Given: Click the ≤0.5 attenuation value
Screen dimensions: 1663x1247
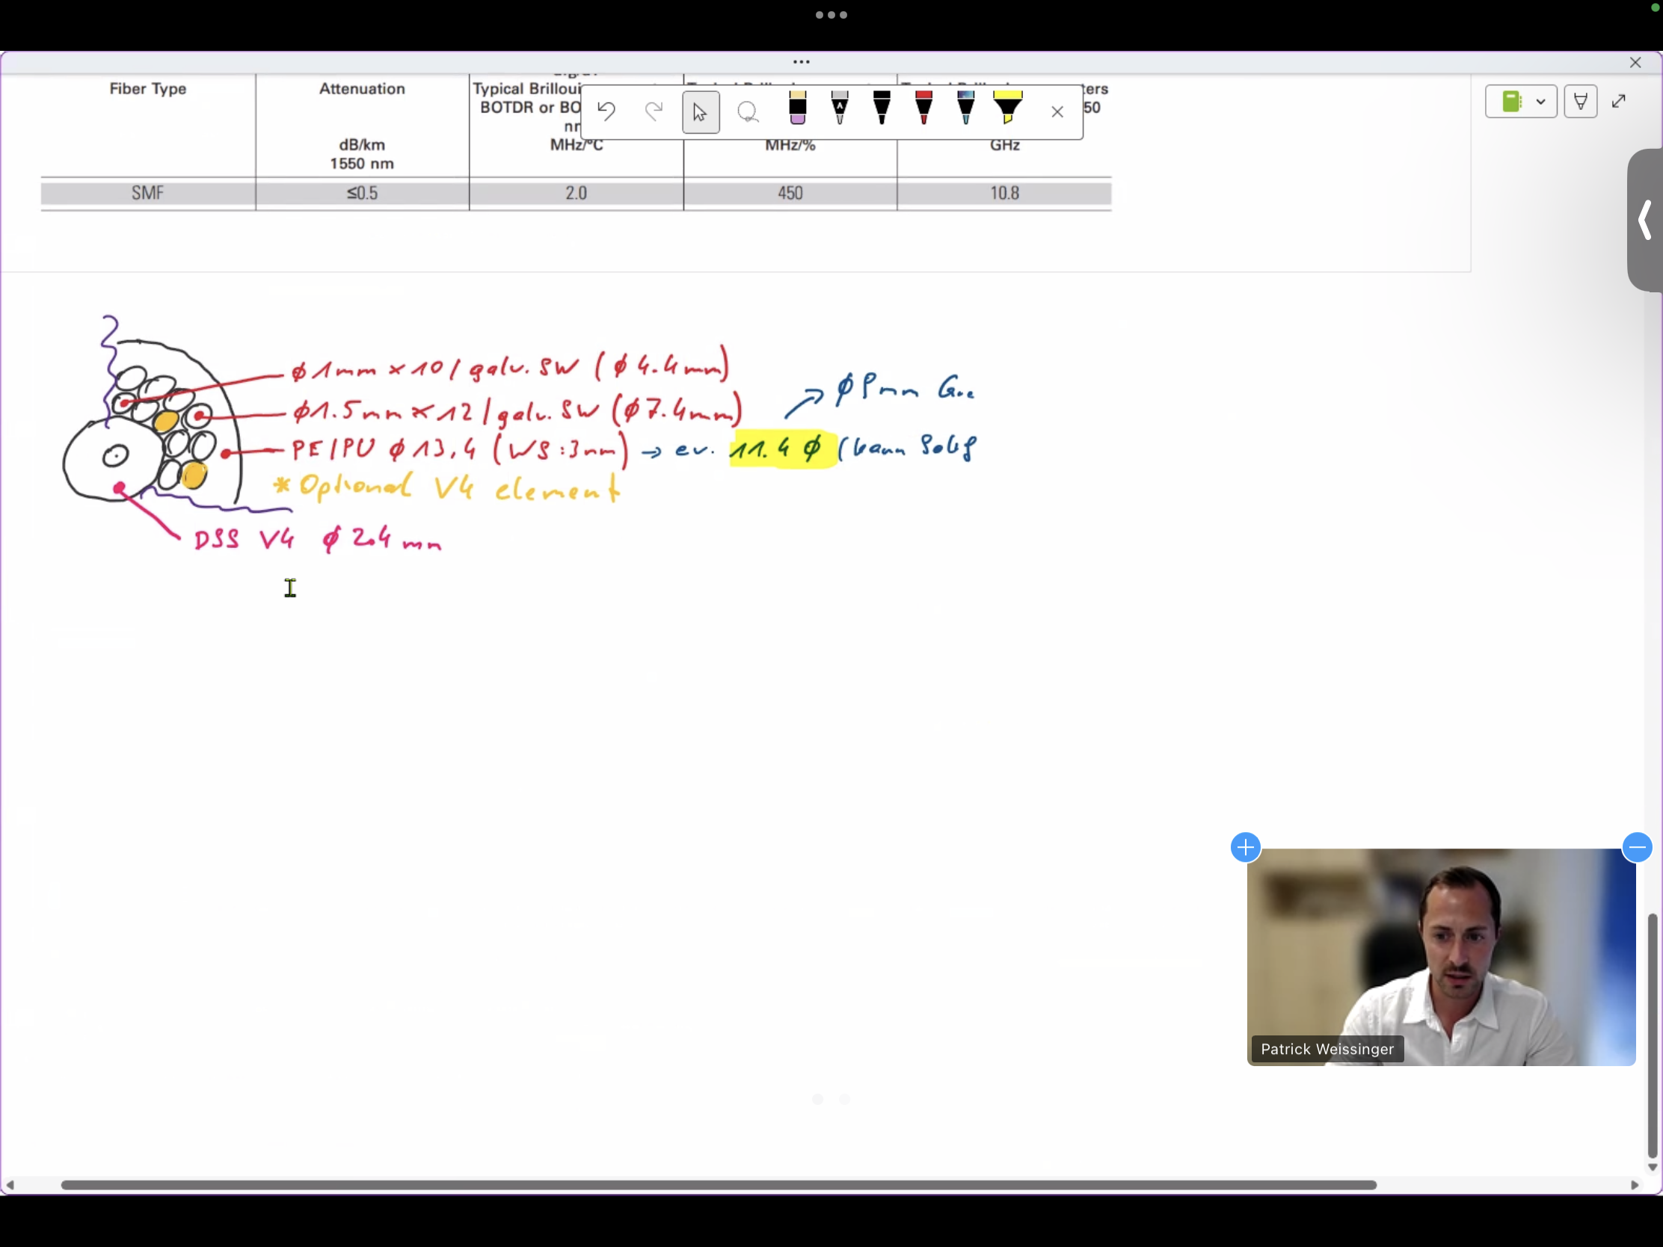Looking at the screenshot, I should 363,193.
